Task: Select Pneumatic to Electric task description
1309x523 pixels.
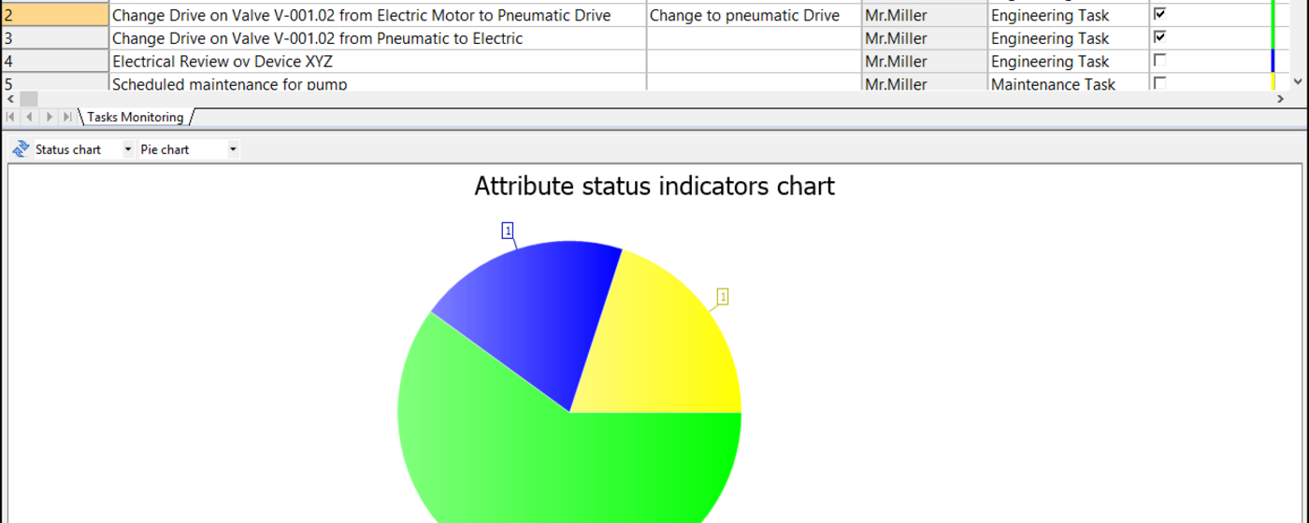Action: click(x=378, y=38)
